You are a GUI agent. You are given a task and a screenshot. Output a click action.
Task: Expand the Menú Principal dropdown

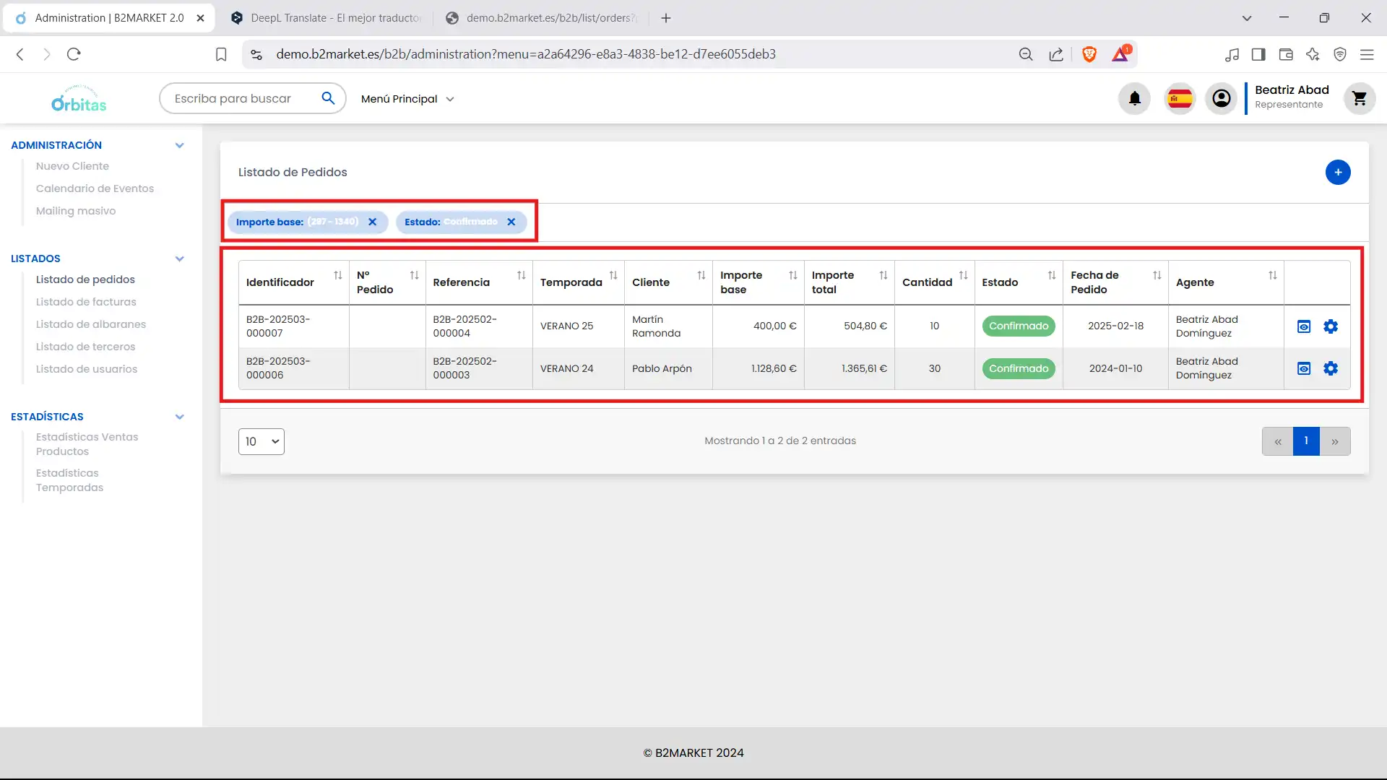click(x=407, y=99)
